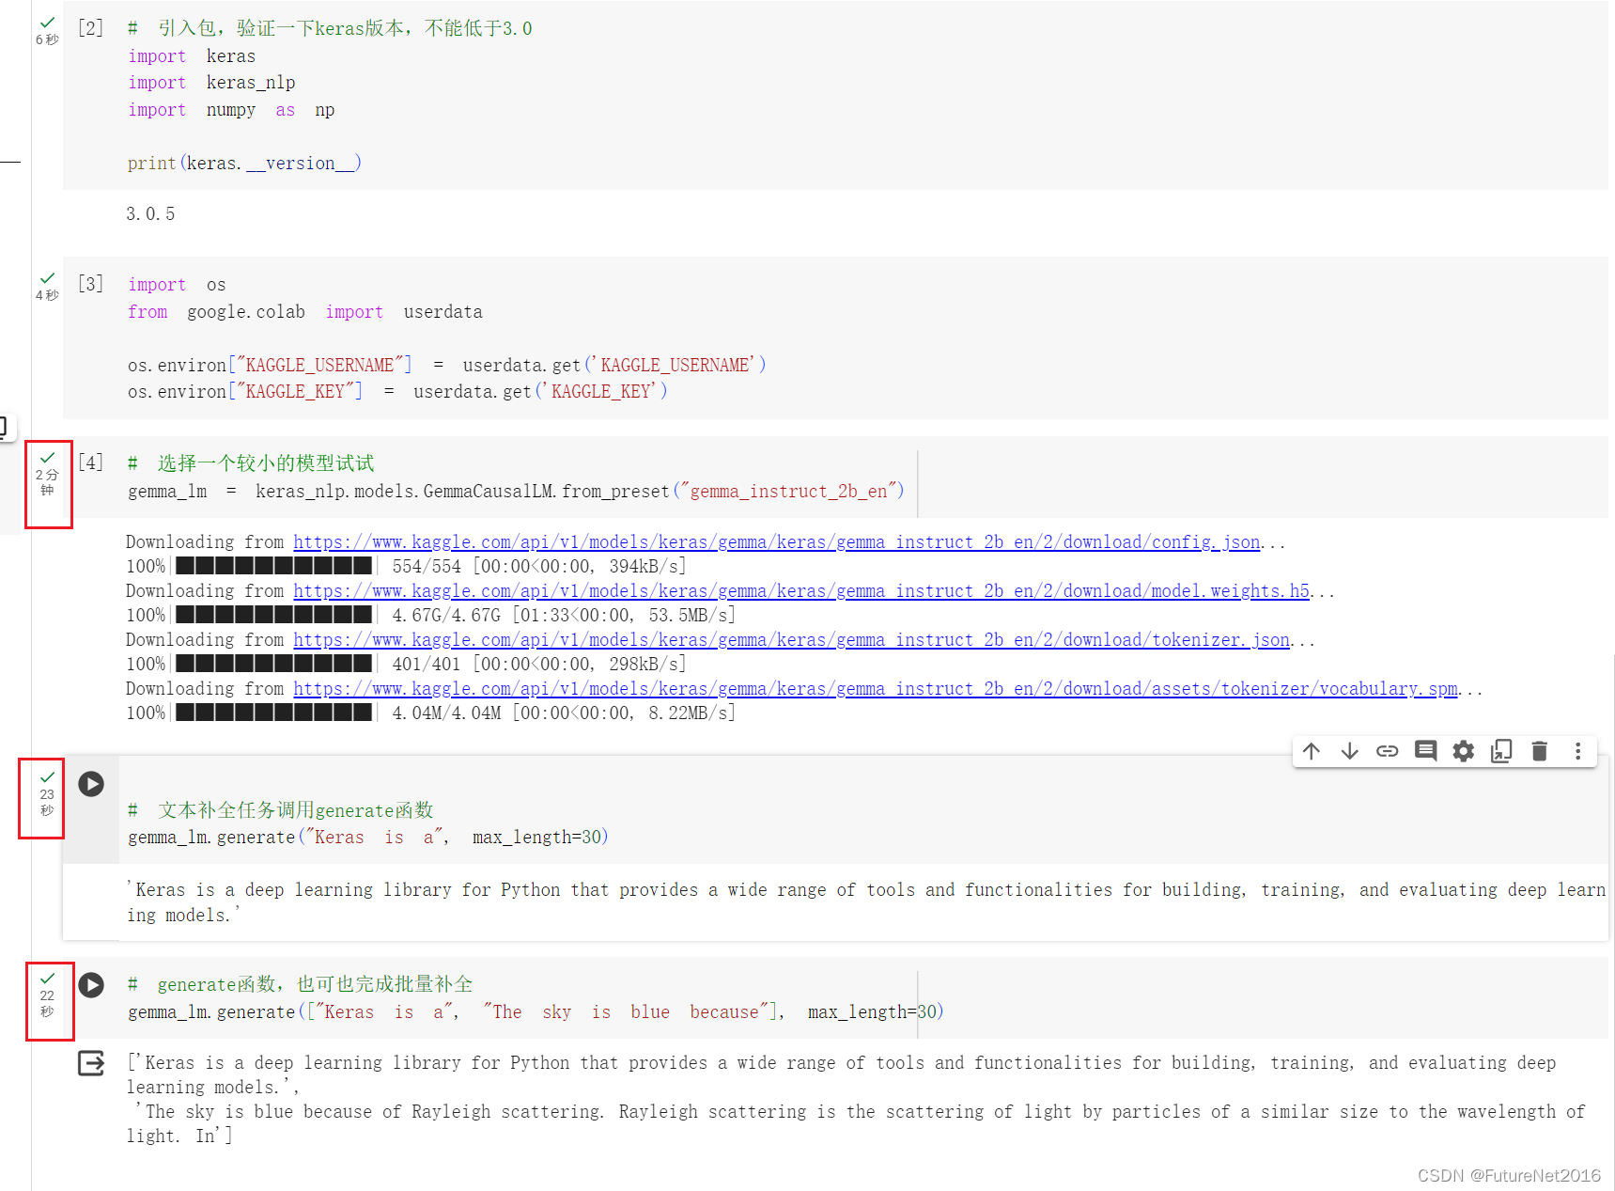Click 'The sky is blue because' output text
The width and height of the screenshot is (1615, 1191).
point(856,1123)
